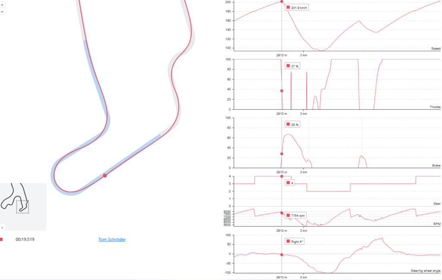This screenshot has width=442, height=280.
Task: Click the red marker on Gear chart
Action: coord(282,176)
